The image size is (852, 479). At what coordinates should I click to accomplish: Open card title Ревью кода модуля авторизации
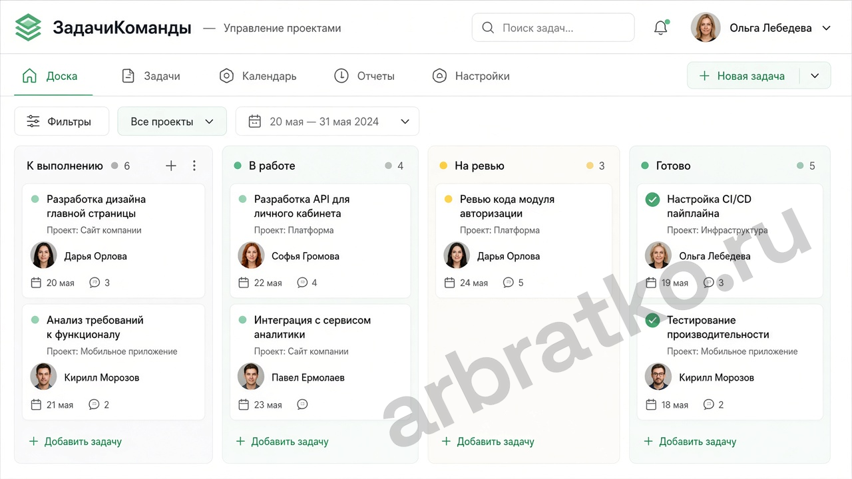507,206
